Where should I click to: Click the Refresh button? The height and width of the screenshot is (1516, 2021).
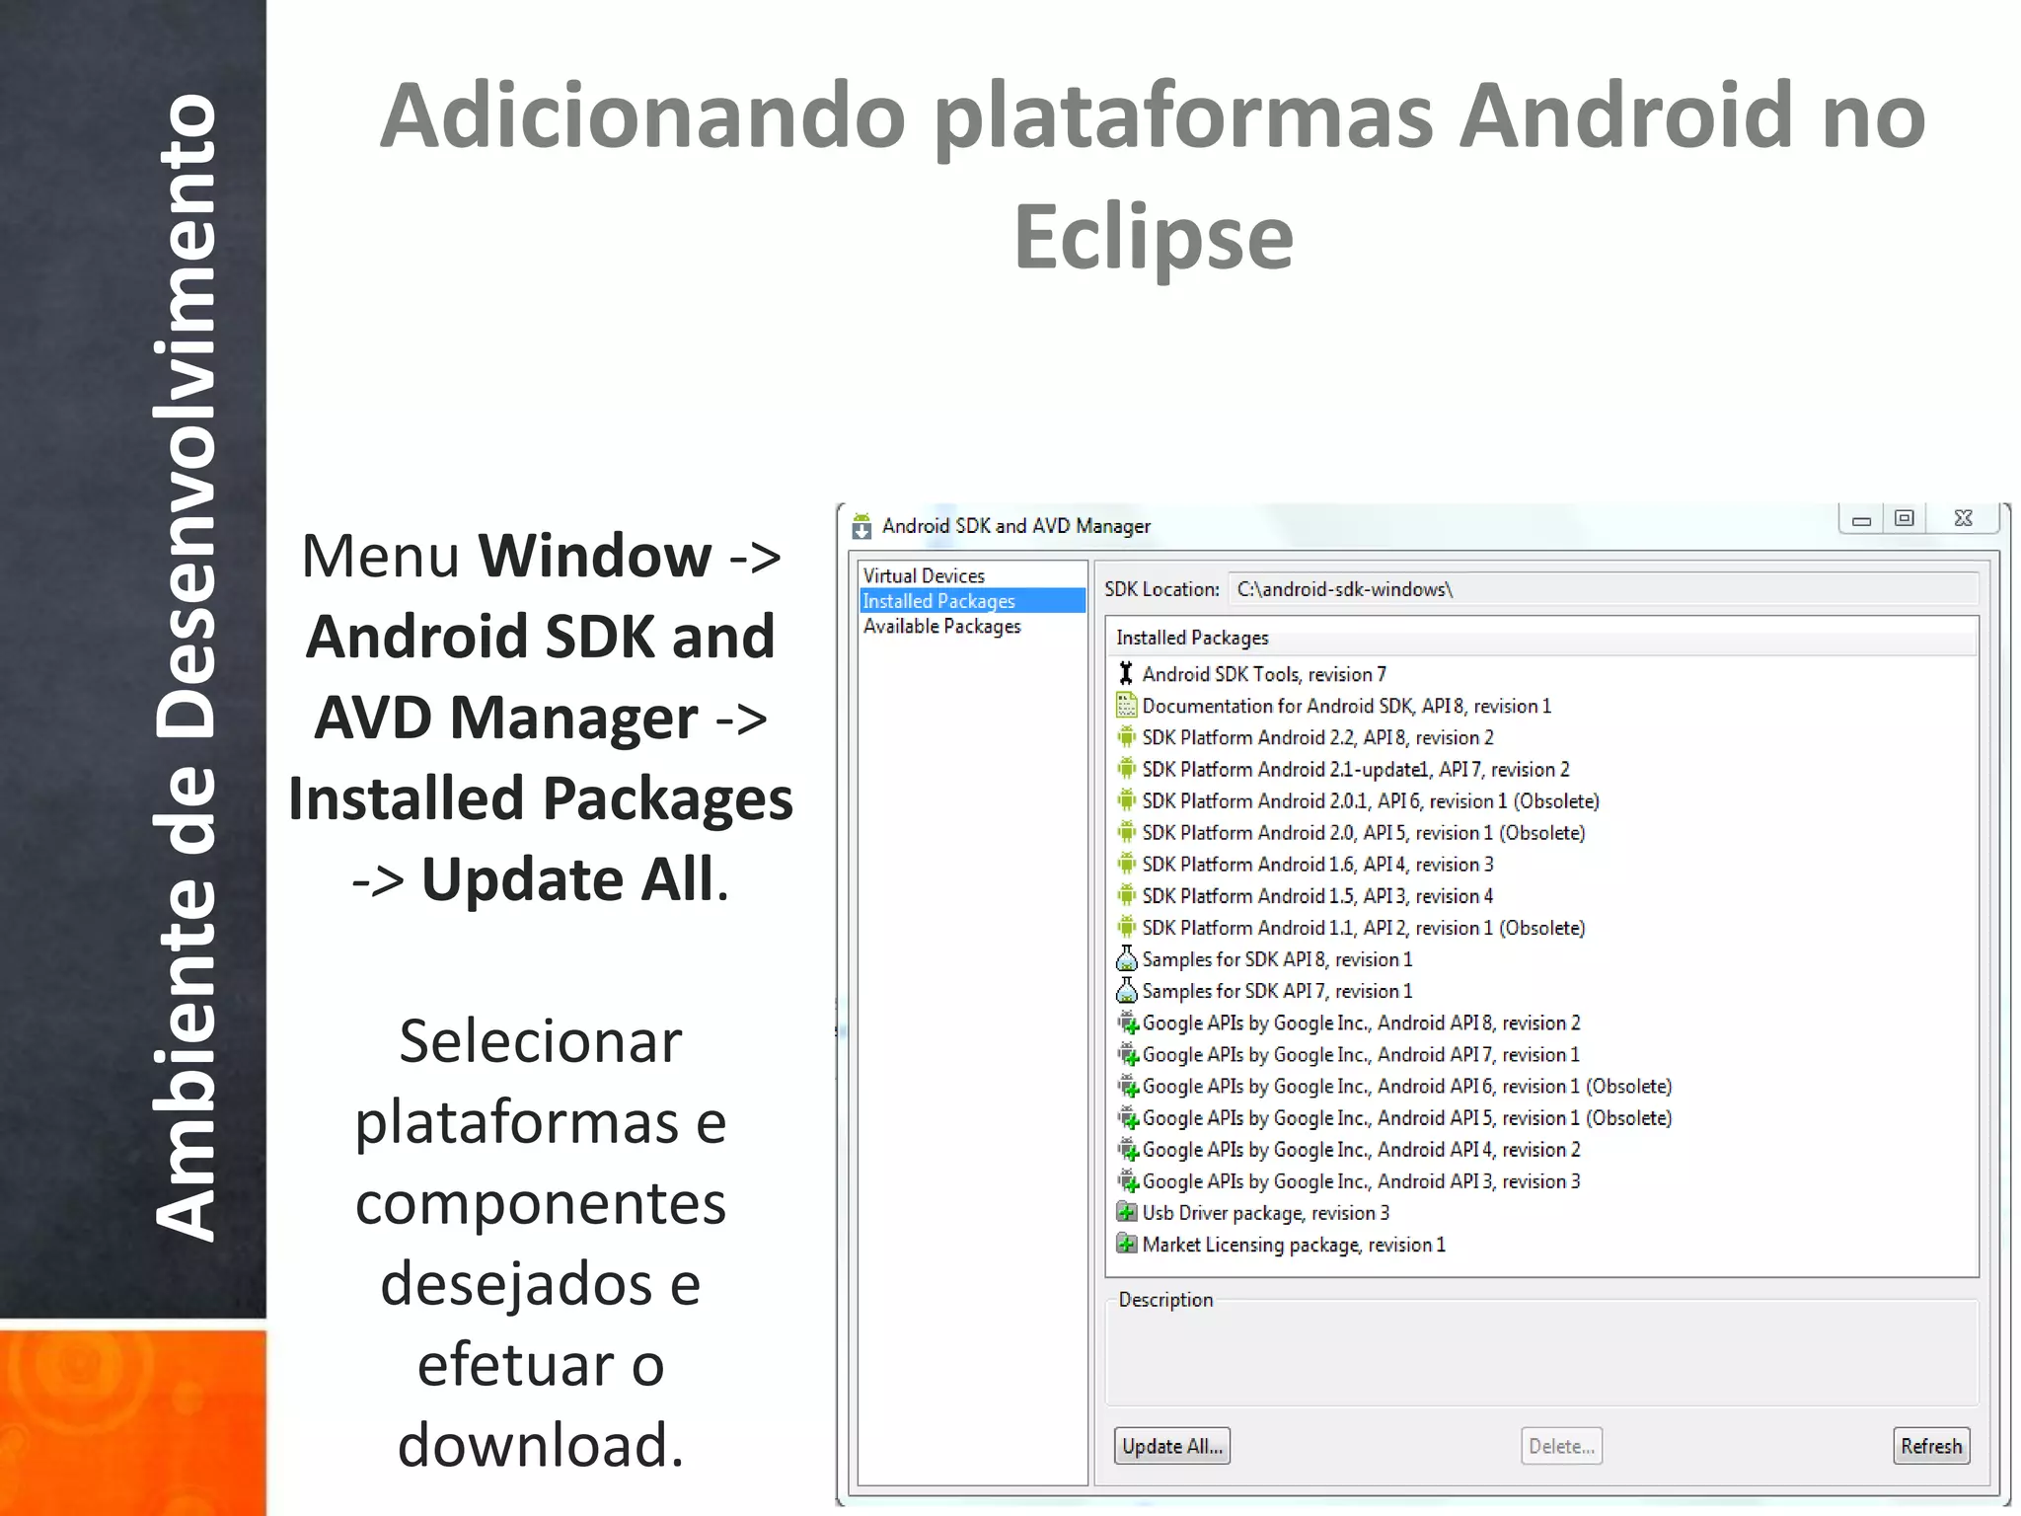coord(1931,1446)
